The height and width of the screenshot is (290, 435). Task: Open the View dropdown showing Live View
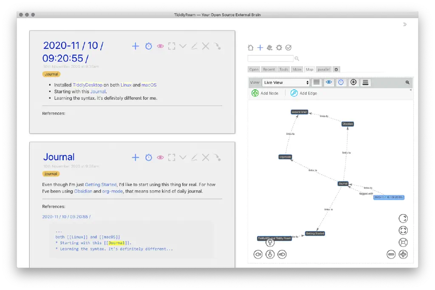pyautogui.click(x=286, y=83)
